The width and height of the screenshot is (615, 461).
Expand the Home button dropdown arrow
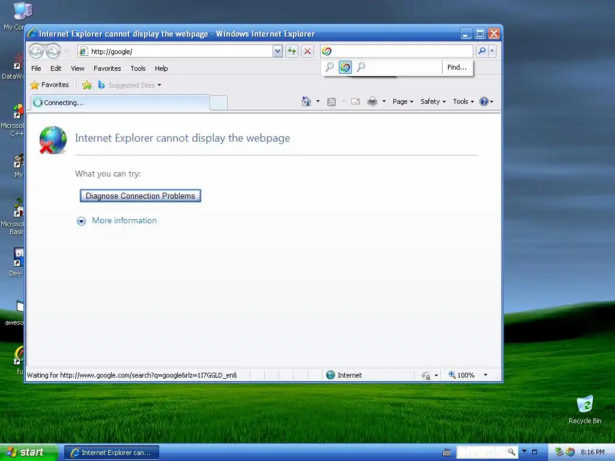318,101
